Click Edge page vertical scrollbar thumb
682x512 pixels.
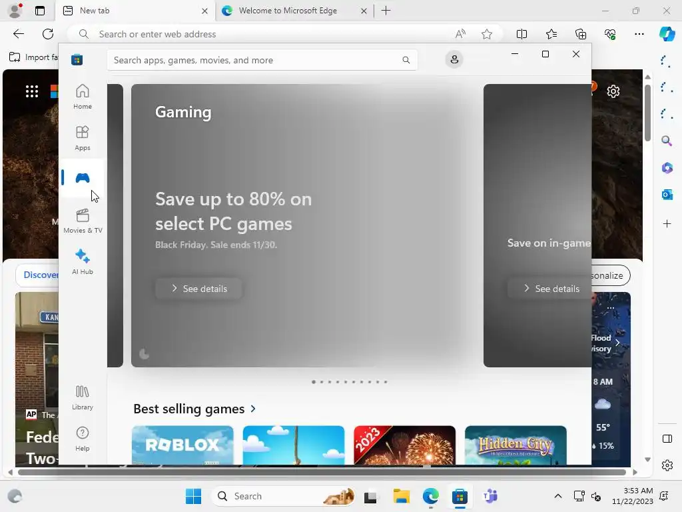click(x=647, y=113)
